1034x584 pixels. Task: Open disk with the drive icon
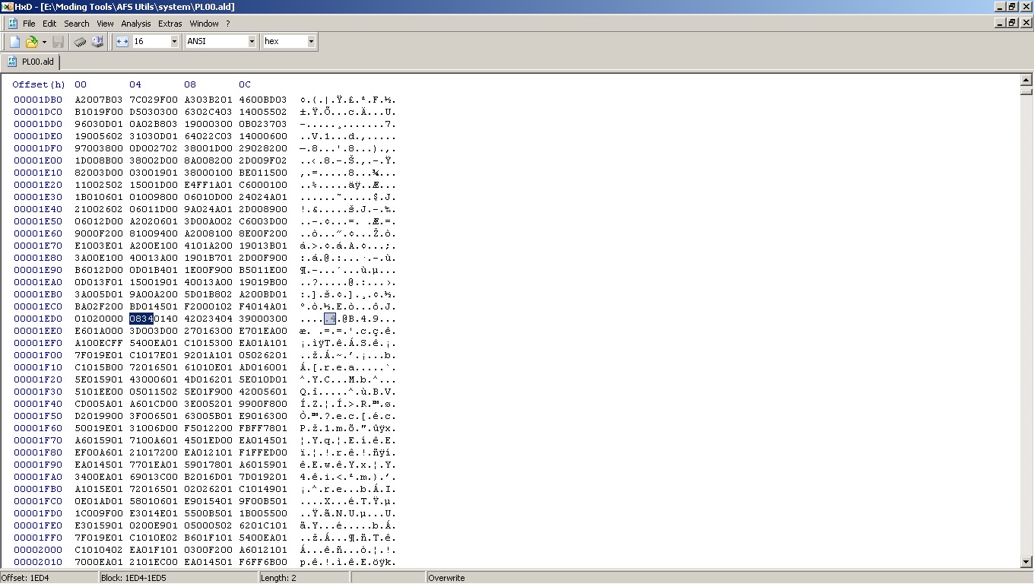click(x=97, y=42)
